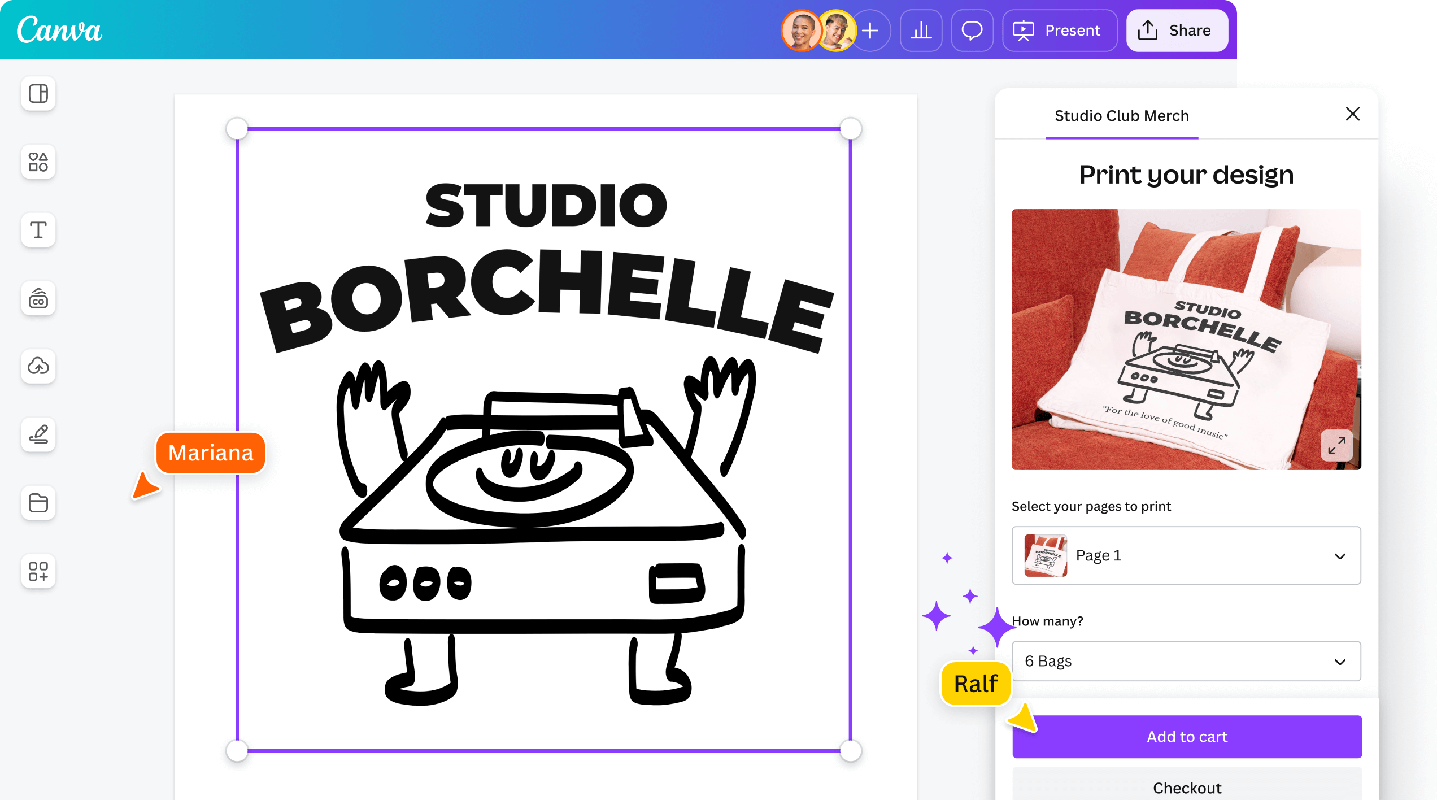This screenshot has width=1437, height=800.
Task: Click the Checkout button
Action: pos(1187,788)
